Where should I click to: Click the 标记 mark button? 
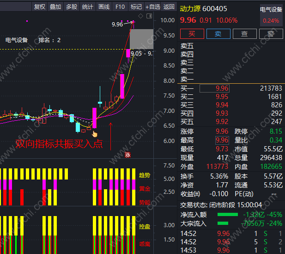pos(136,7)
